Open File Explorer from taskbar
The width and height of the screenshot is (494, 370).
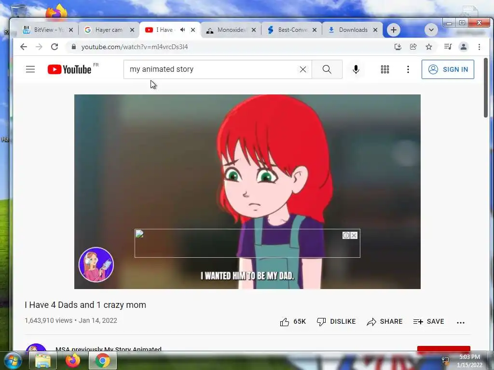(42, 360)
